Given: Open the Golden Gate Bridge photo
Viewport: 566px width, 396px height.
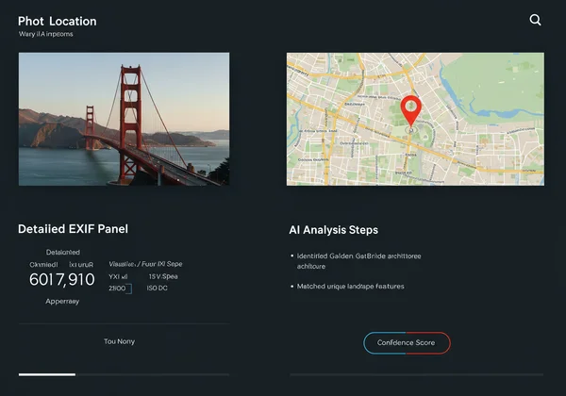Looking at the screenshot, I should pyautogui.click(x=124, y=119).
